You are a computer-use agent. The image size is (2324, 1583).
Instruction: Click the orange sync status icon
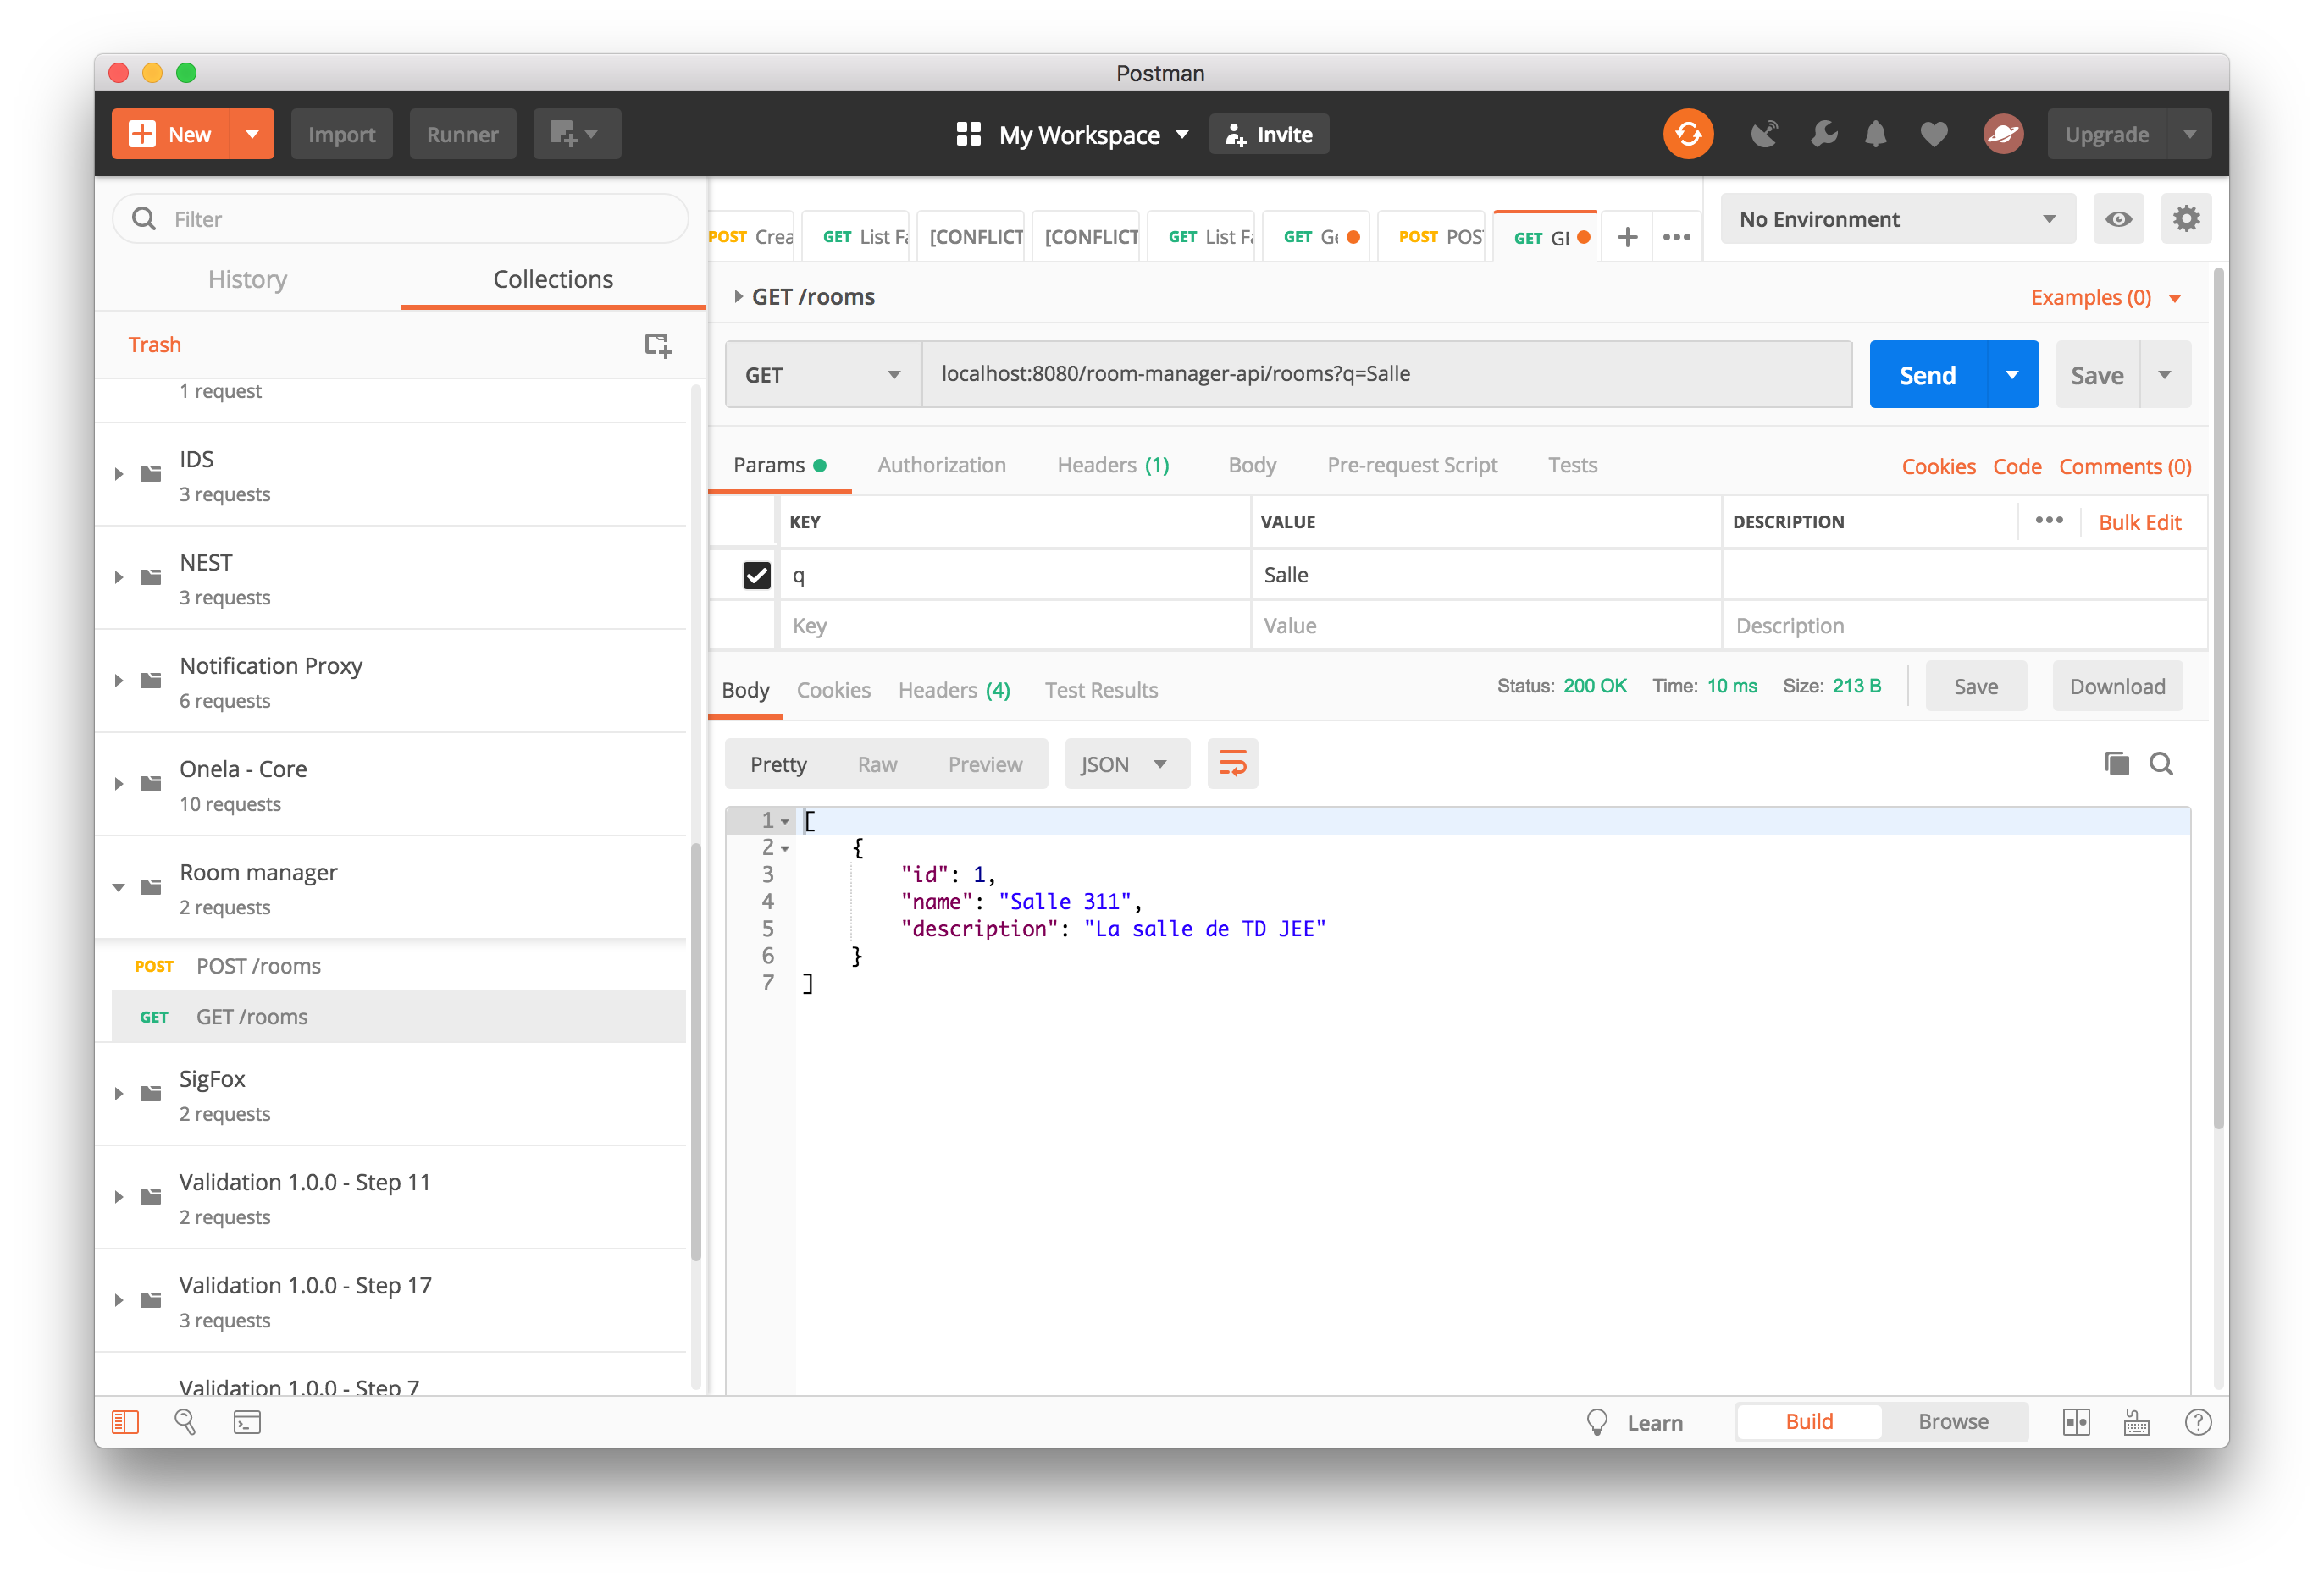click(x=1687, y=134)
